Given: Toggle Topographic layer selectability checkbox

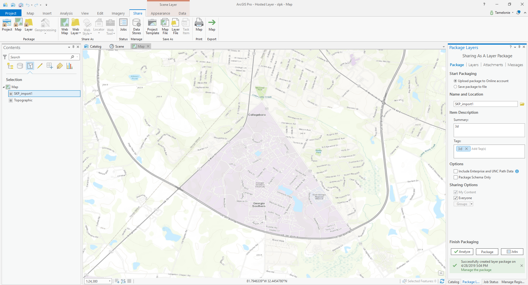Looking at the screenshot, I should 11,100.
